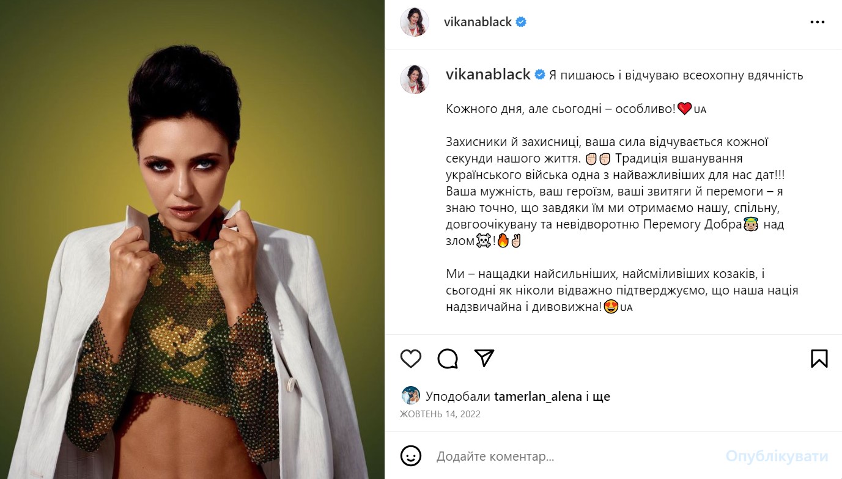842x479 pixels.
Task: Open tamerlan_alena profile link
Action: pos(538,397)
